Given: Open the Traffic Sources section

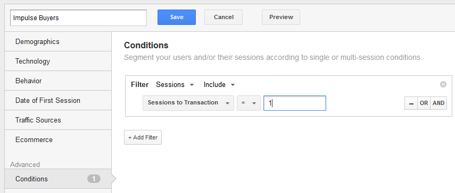Looking at the screenshot, I should point(58,120).
